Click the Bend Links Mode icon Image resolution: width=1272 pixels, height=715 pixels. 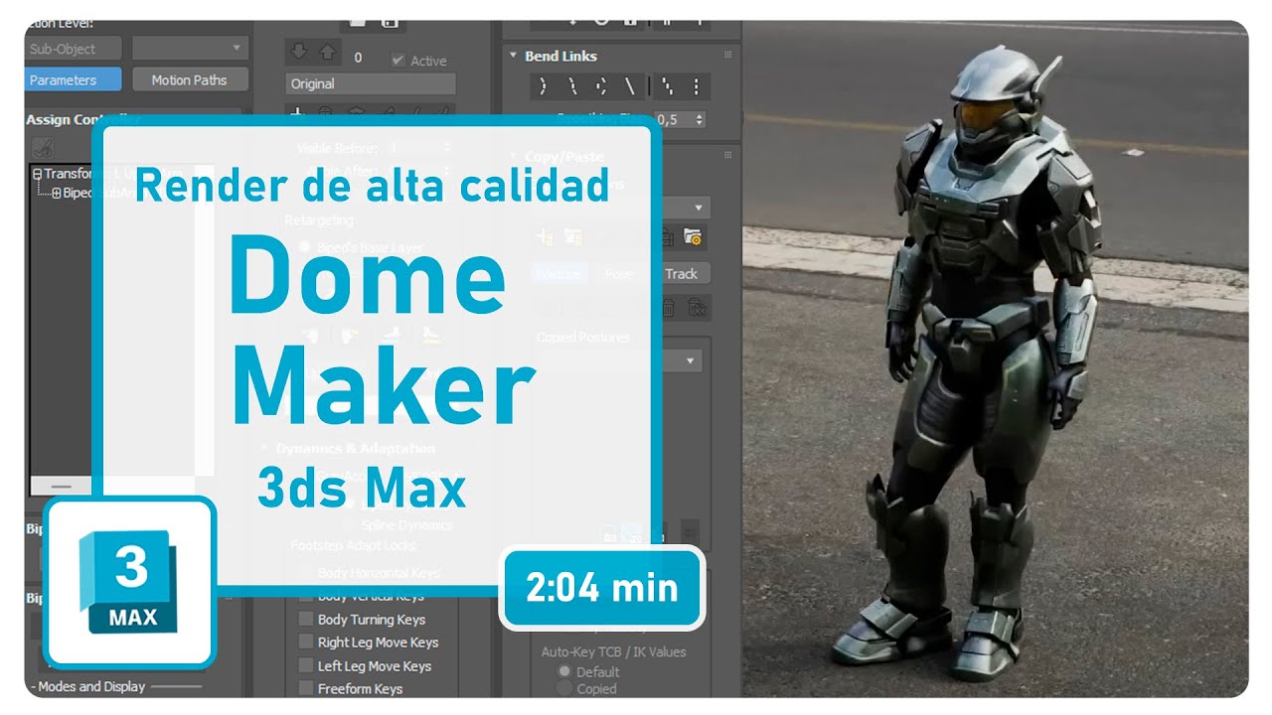tap(543, 86)
